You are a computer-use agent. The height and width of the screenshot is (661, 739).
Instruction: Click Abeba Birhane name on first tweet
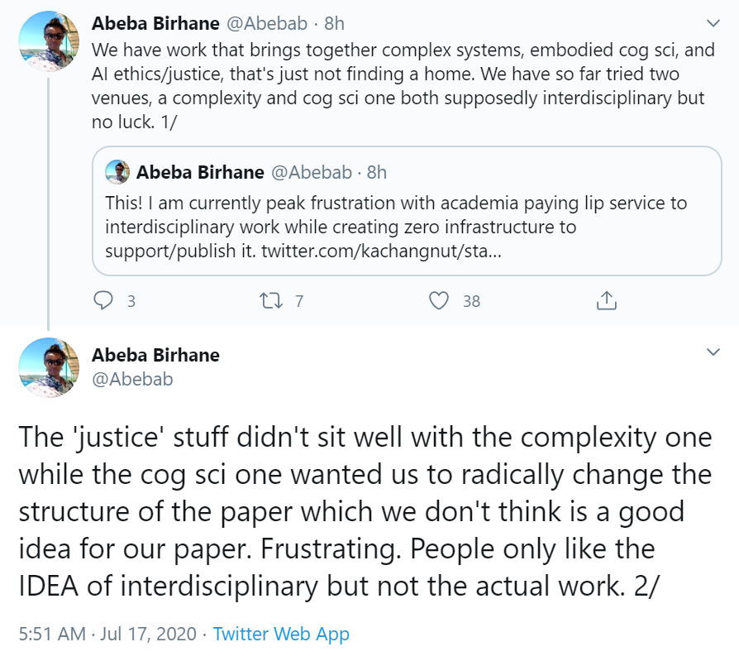point(155,23)
